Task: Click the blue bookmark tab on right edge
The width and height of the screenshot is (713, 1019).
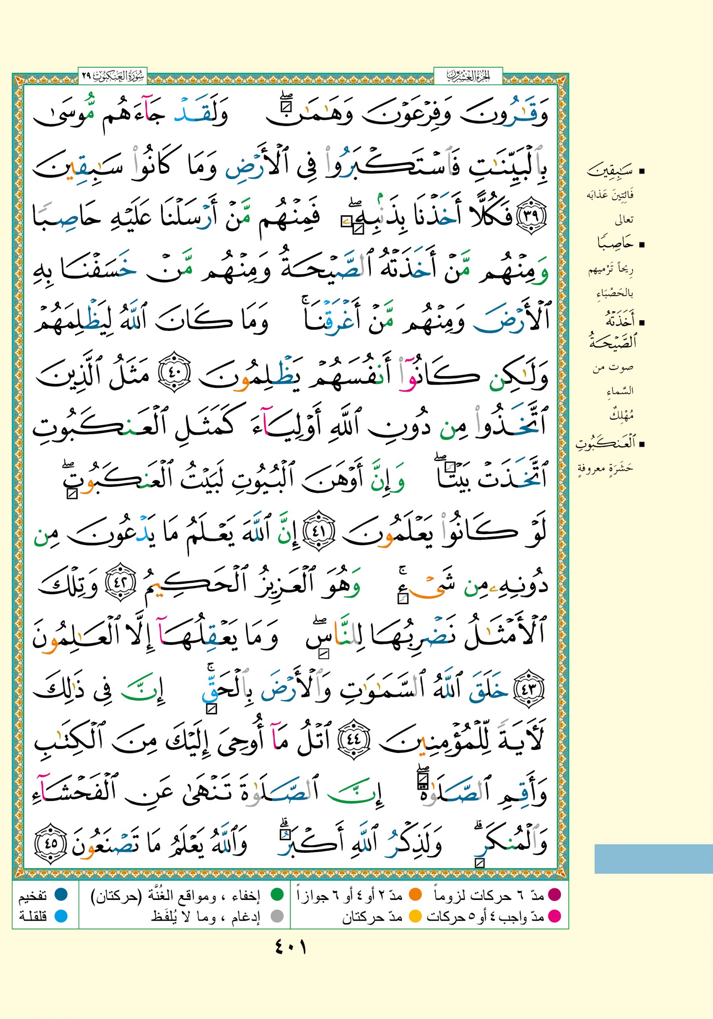Action: [x=653, y=859]
